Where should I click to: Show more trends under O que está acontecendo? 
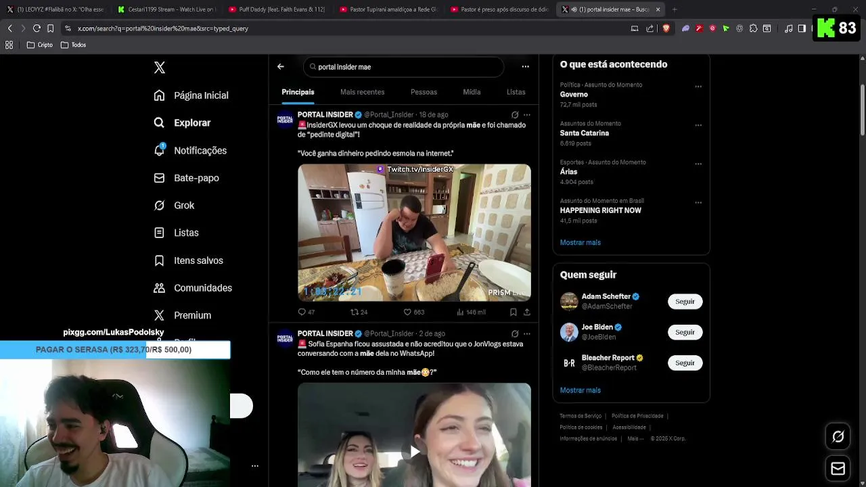(580, 242)
